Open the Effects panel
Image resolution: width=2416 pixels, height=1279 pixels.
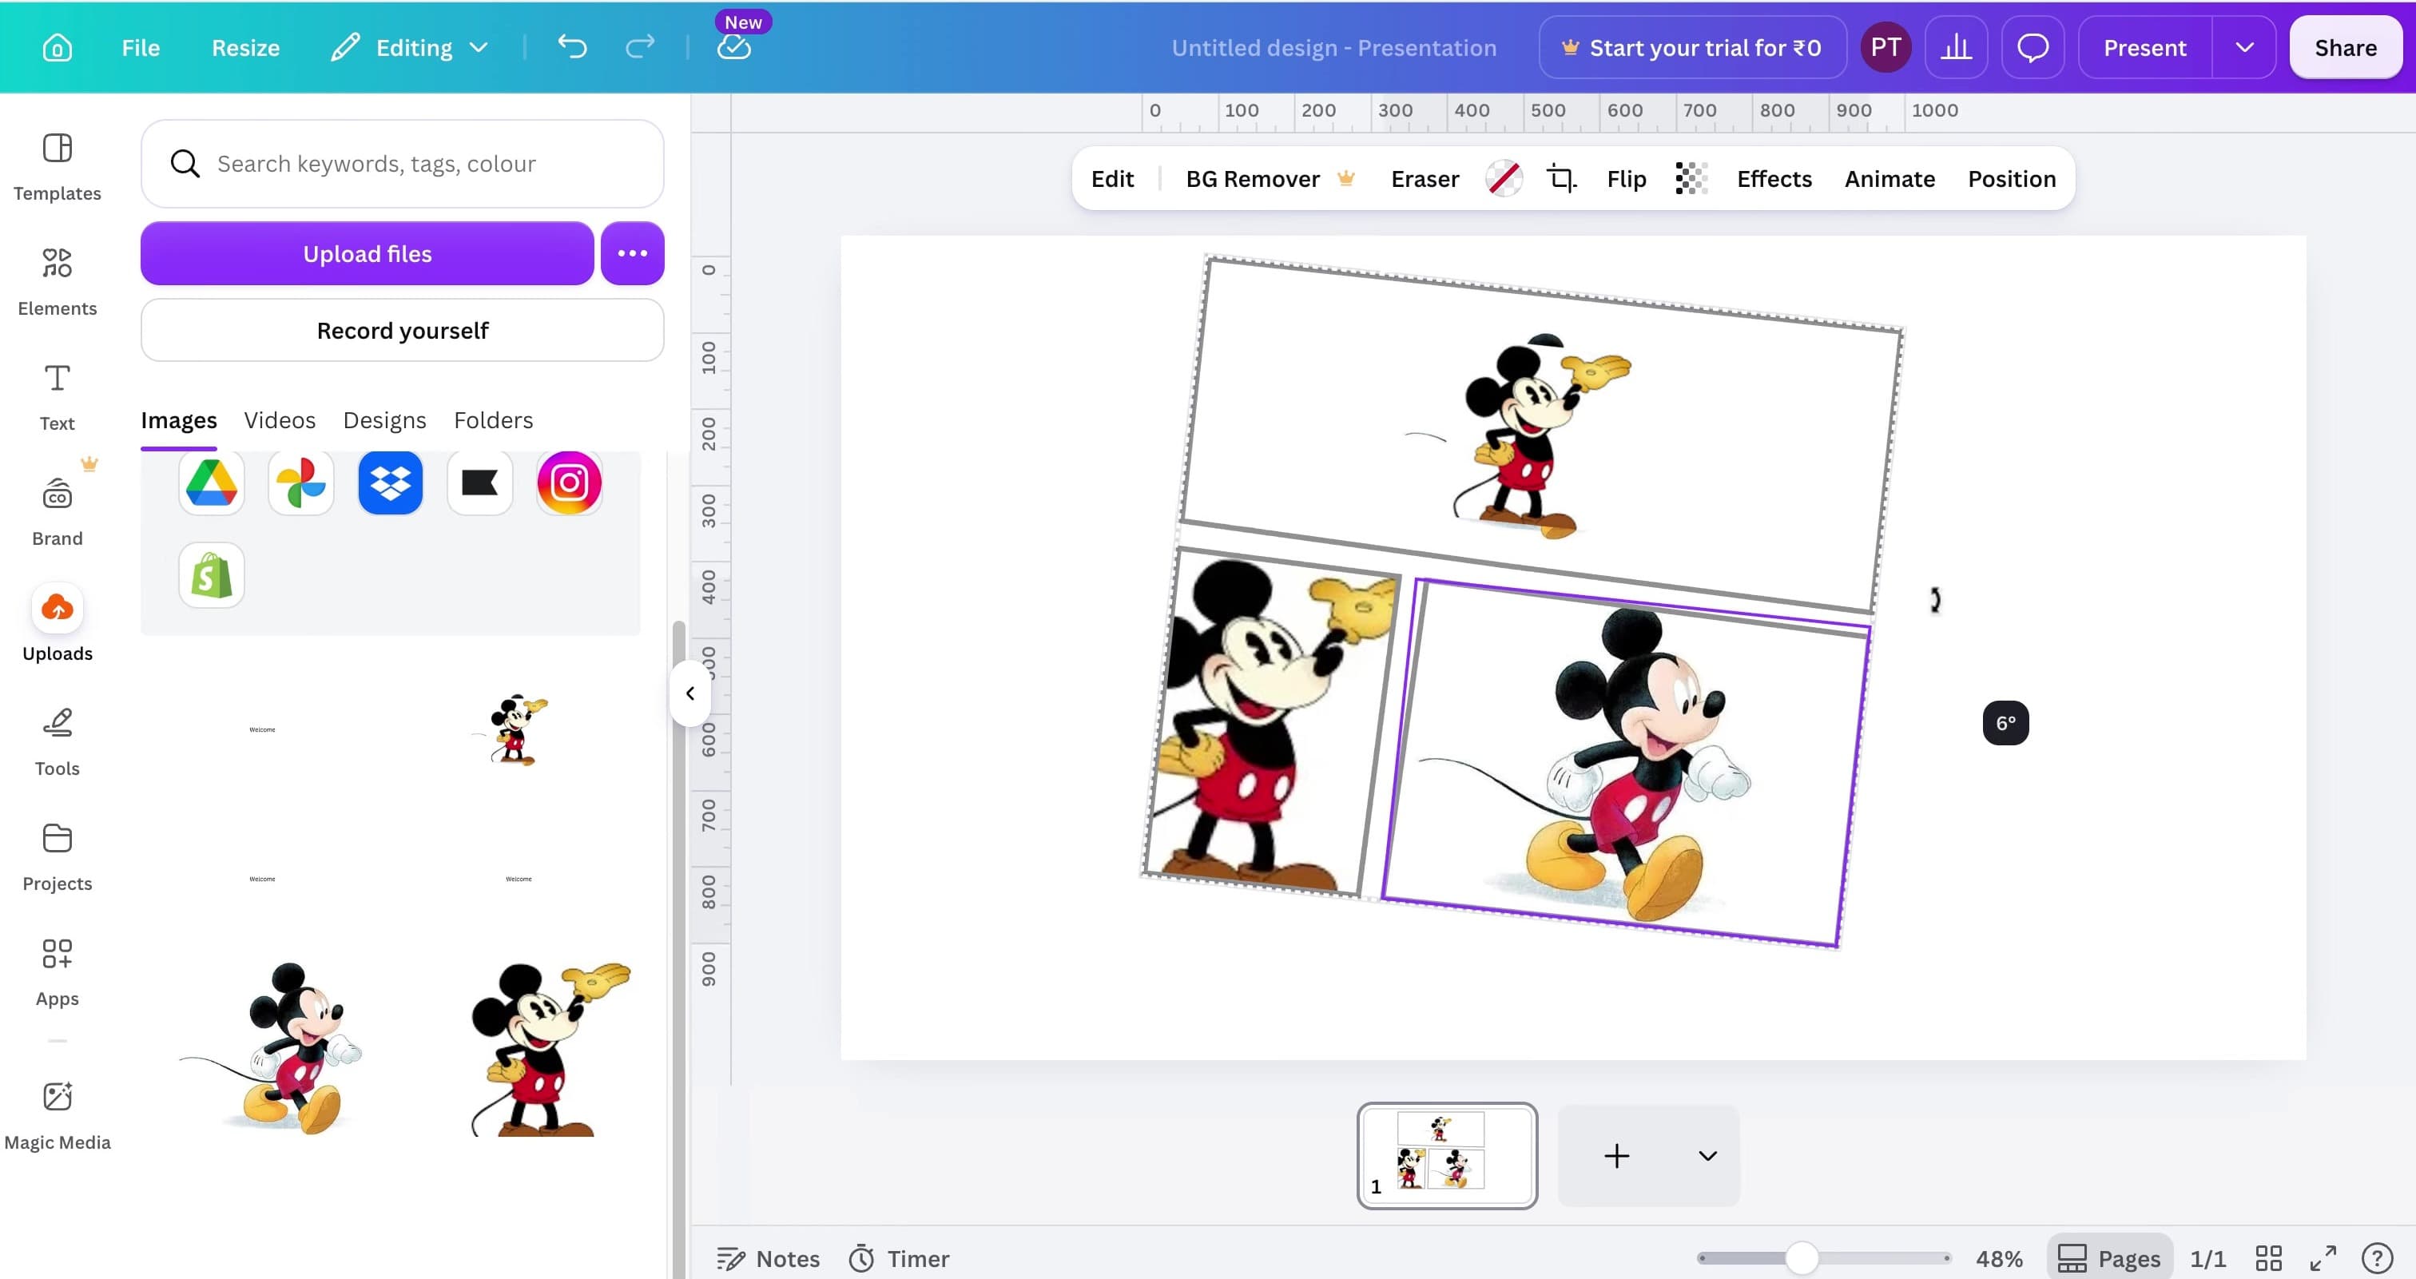(x=1774, y=178)
